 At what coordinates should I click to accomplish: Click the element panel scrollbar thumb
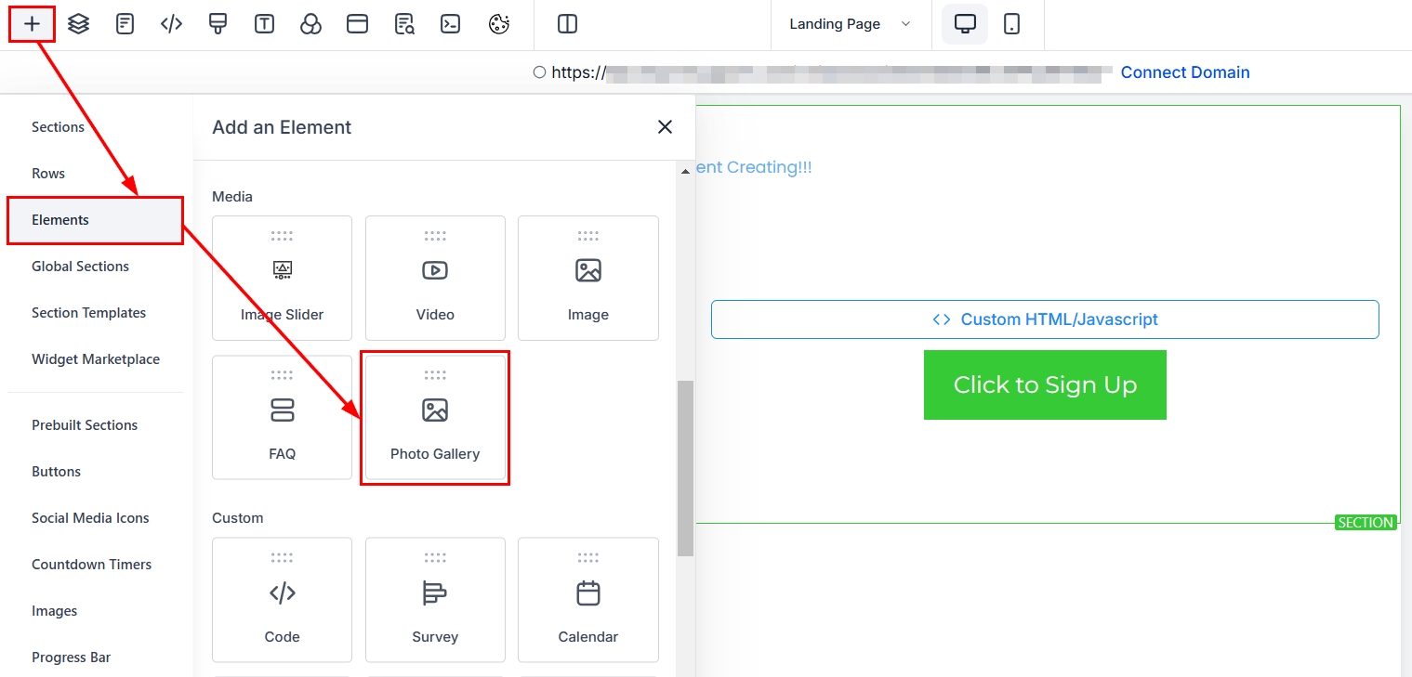point(686,468)
